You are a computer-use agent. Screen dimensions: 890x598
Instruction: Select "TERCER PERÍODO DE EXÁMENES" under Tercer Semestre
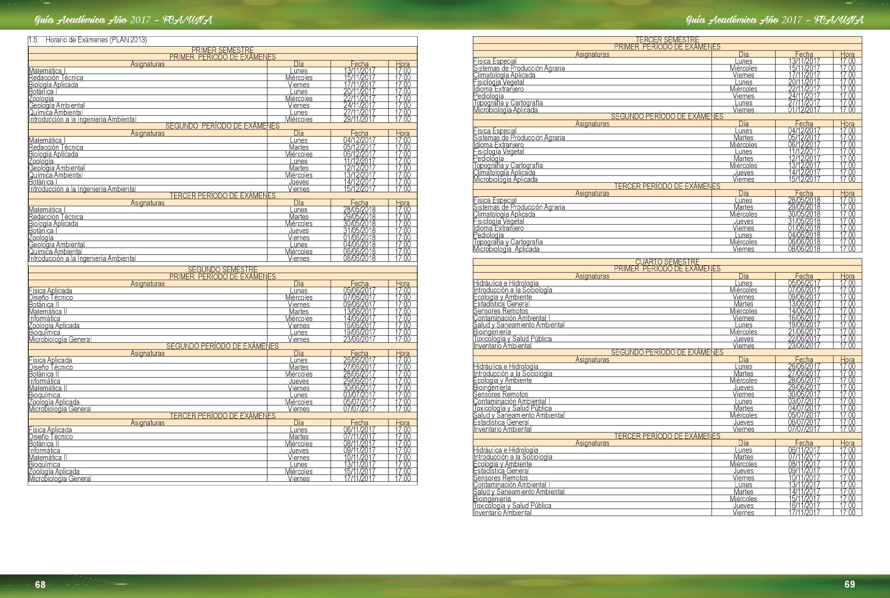667,186
